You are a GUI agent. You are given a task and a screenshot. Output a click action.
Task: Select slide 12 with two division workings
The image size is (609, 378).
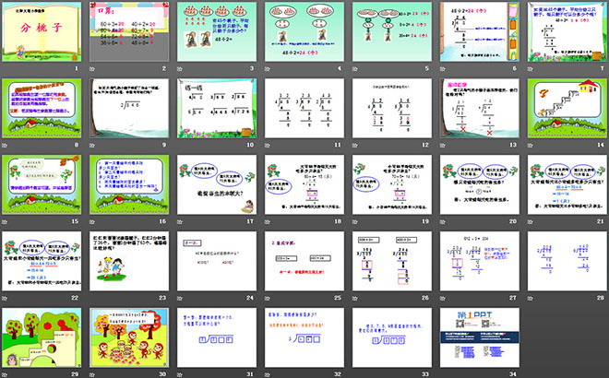(x=392, y=108)
